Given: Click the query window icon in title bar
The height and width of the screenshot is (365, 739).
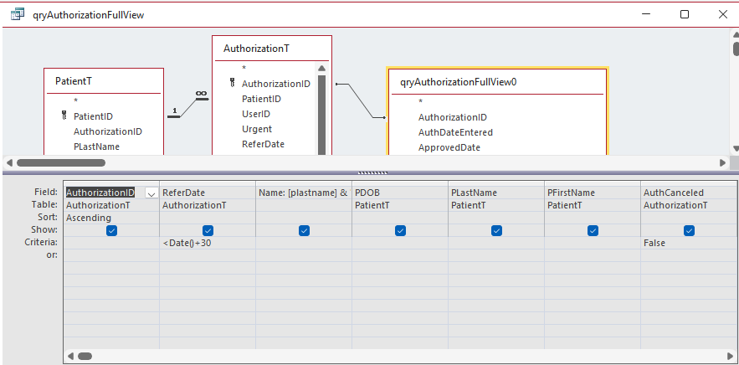Looking at the screenshot, I should (16, 14).
